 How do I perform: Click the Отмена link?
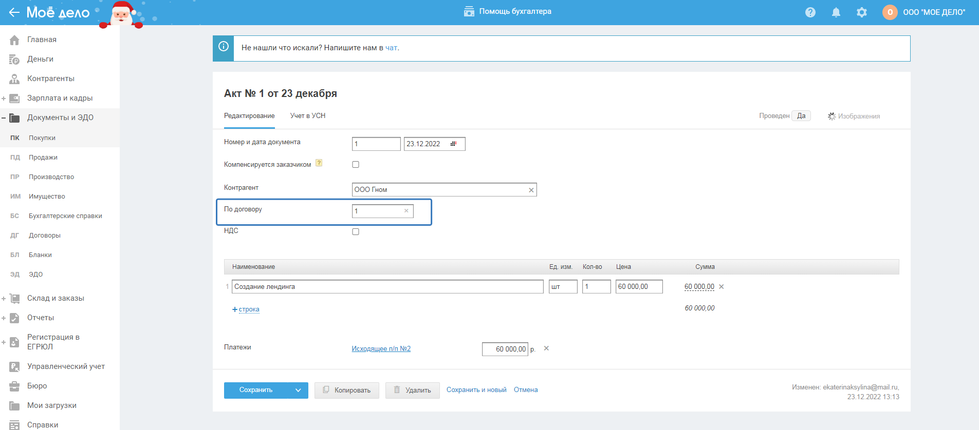pyautogui.click(x=526, y=390)
